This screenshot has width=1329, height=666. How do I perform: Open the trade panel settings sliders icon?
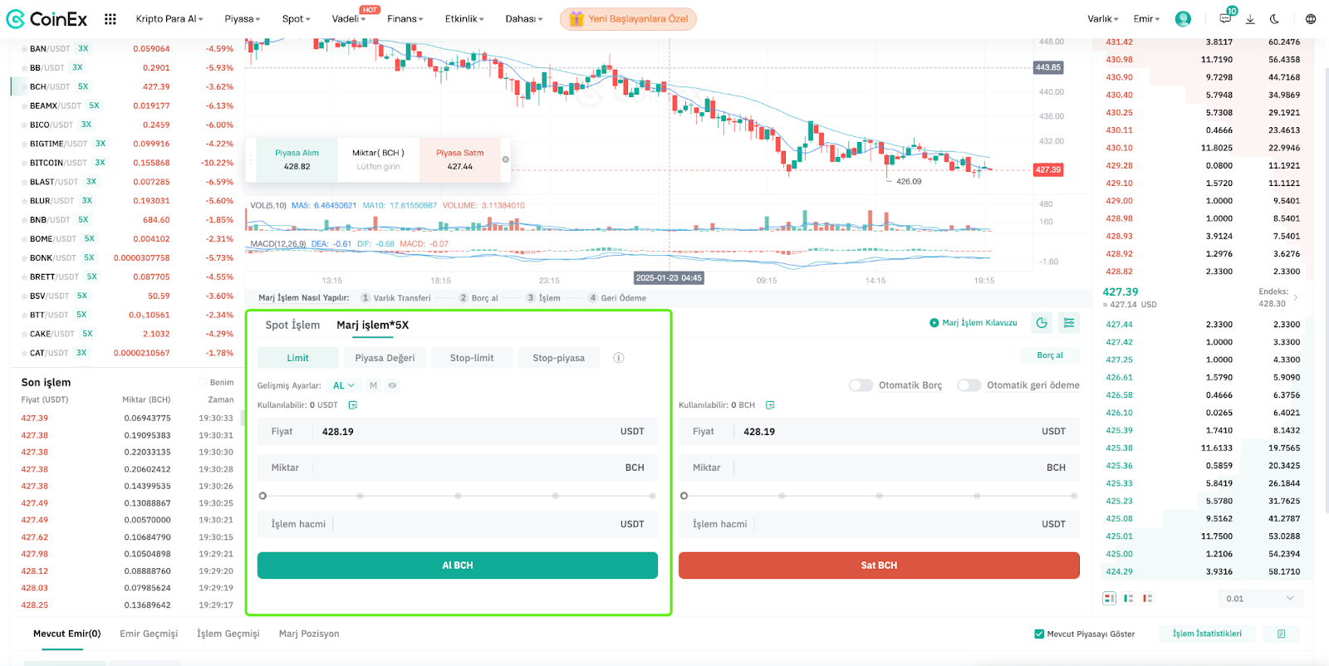[x=1069, y=322]
